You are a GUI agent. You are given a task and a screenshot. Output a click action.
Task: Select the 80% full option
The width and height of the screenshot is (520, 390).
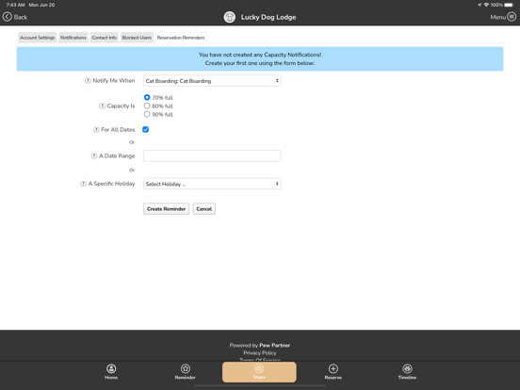147,106
